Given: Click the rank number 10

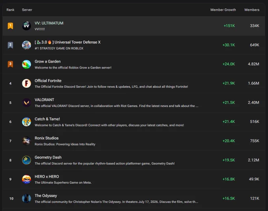Looking at the screenshot, I should [11, 198].
